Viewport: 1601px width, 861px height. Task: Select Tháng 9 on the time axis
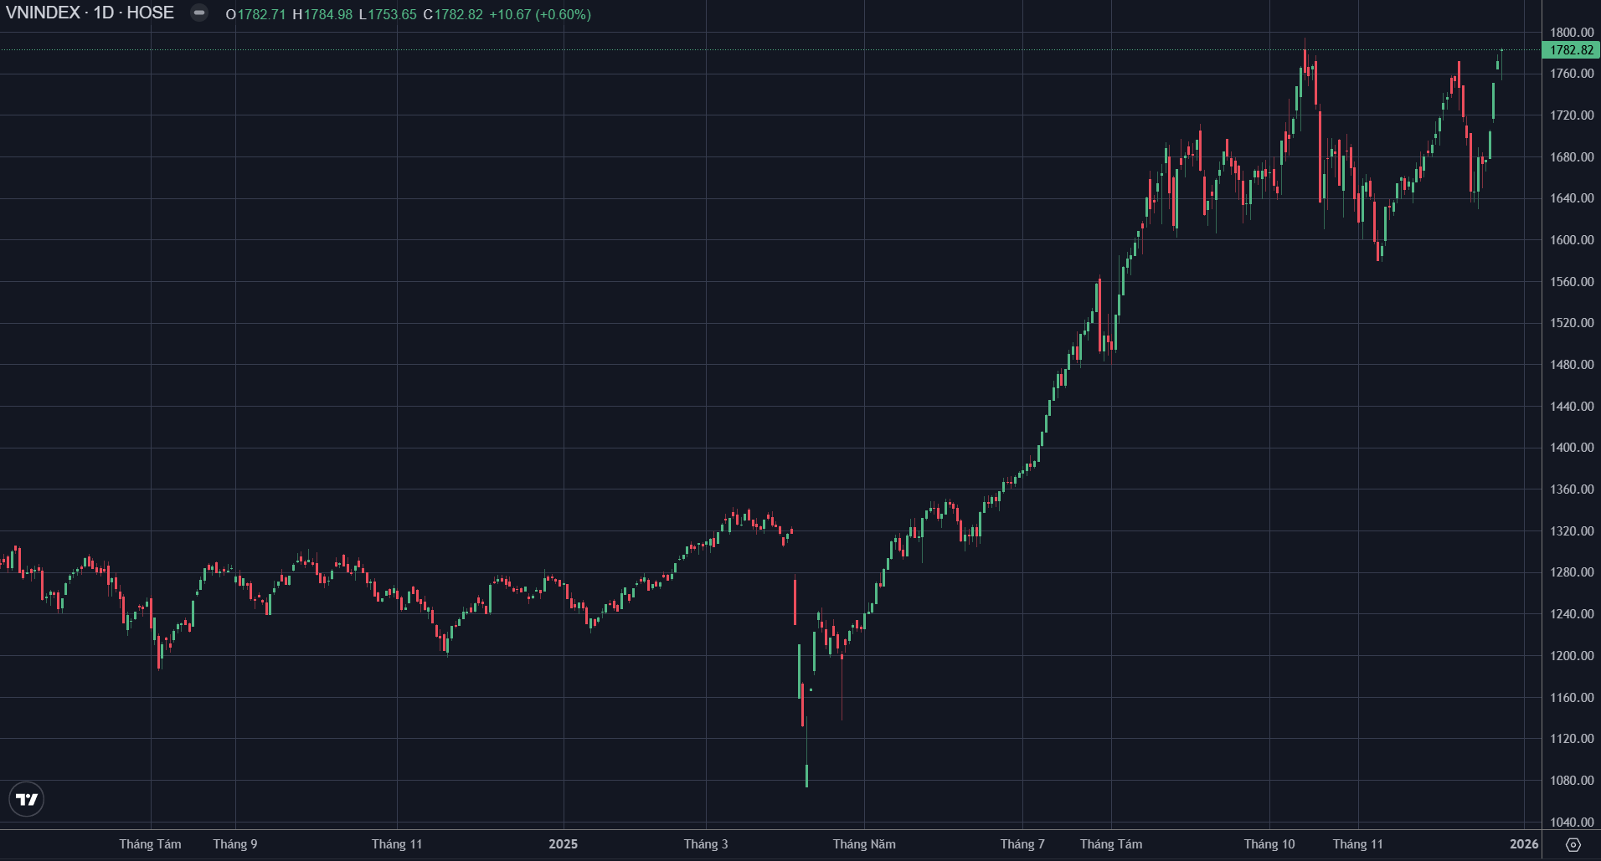pos(234,844)
